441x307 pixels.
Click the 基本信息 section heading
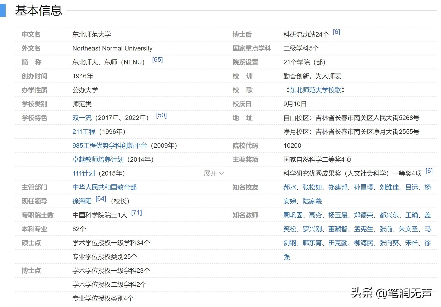[39, 11]
